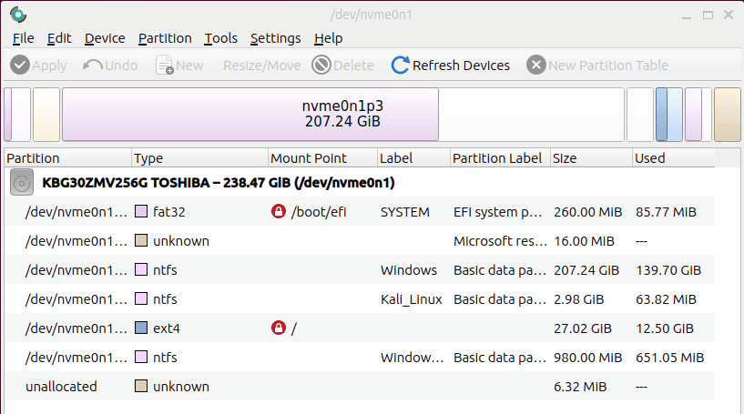Viewport: 744px width, 414px height.
Task: Click the Delete prohibition icon
Action: (x=321, y=65)
